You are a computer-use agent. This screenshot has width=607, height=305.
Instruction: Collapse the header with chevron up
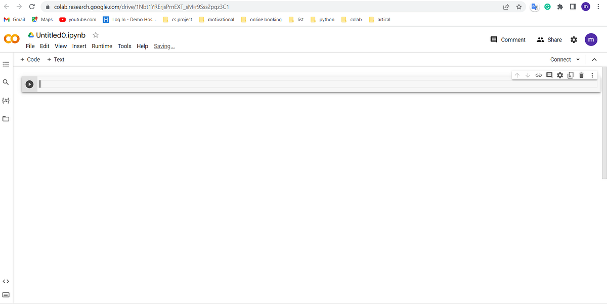tap(594, 60)
